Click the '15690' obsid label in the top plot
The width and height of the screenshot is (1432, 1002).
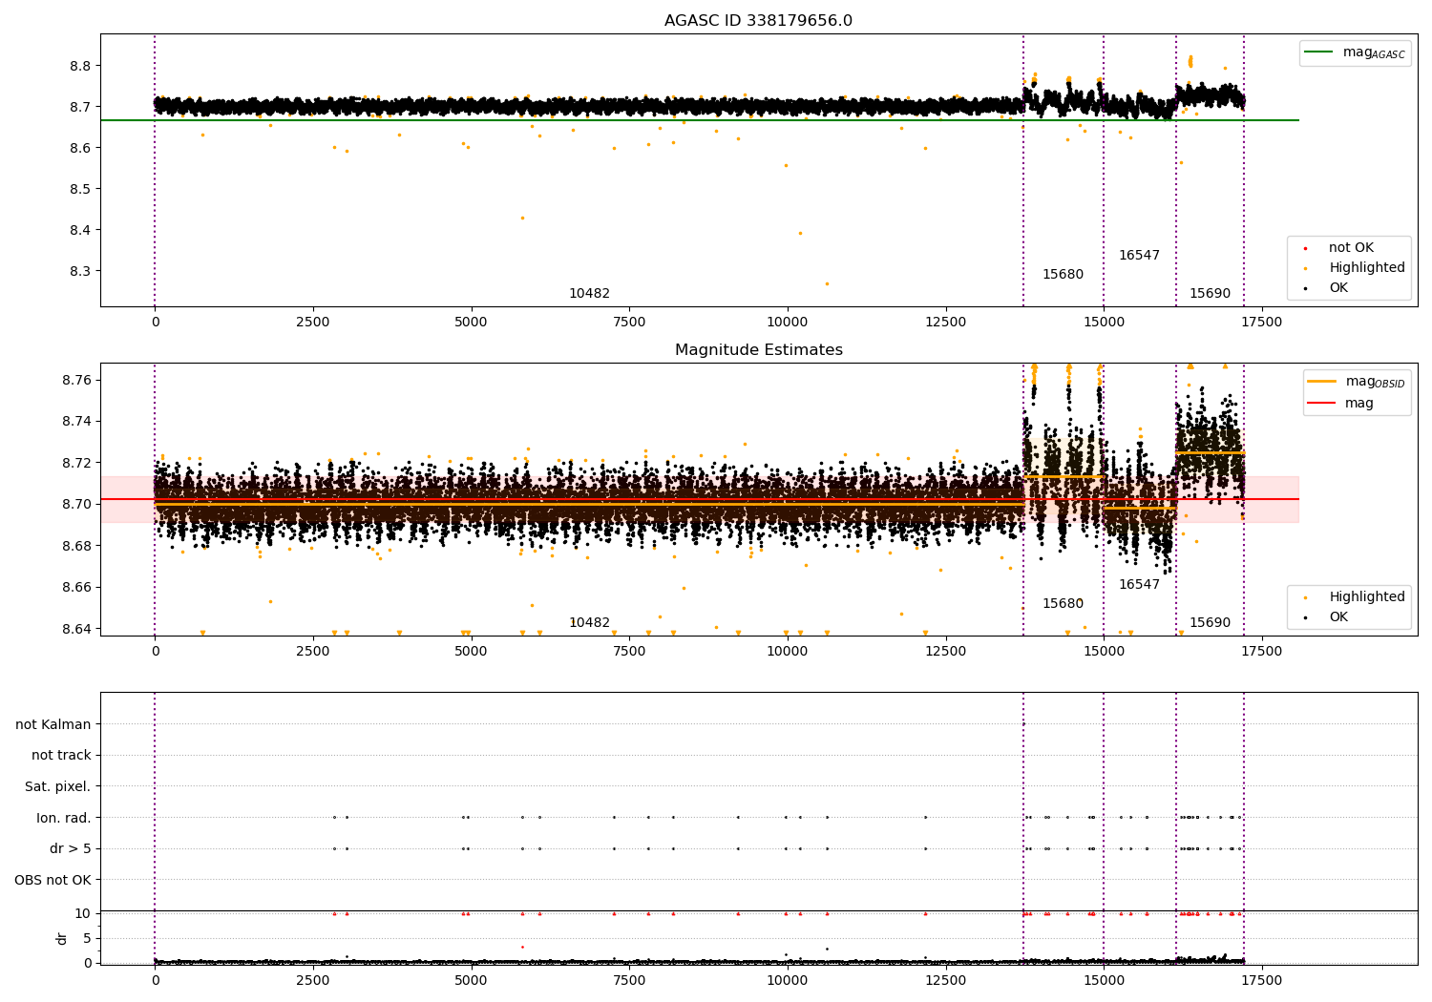tap(1210, 294)
